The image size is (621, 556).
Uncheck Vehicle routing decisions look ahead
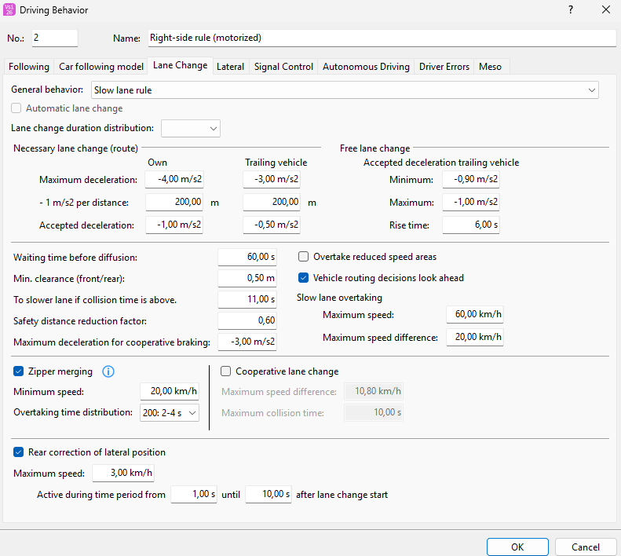tap(304, 277)
